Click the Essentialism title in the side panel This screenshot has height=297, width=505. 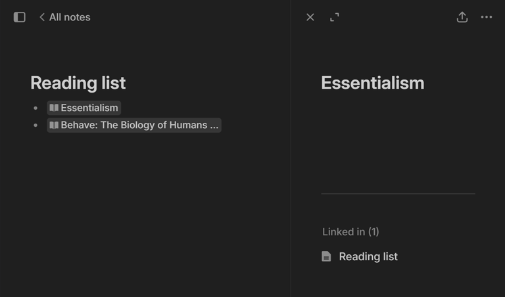click(372, 83)
